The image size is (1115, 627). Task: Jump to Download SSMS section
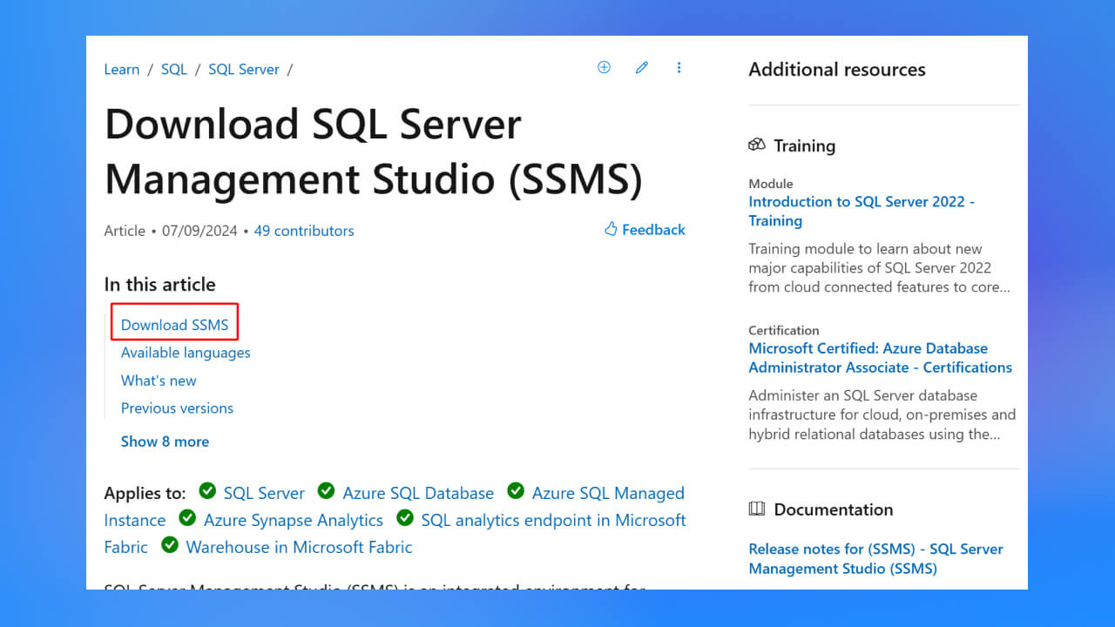pyautogui.click(x=174, y=325)
